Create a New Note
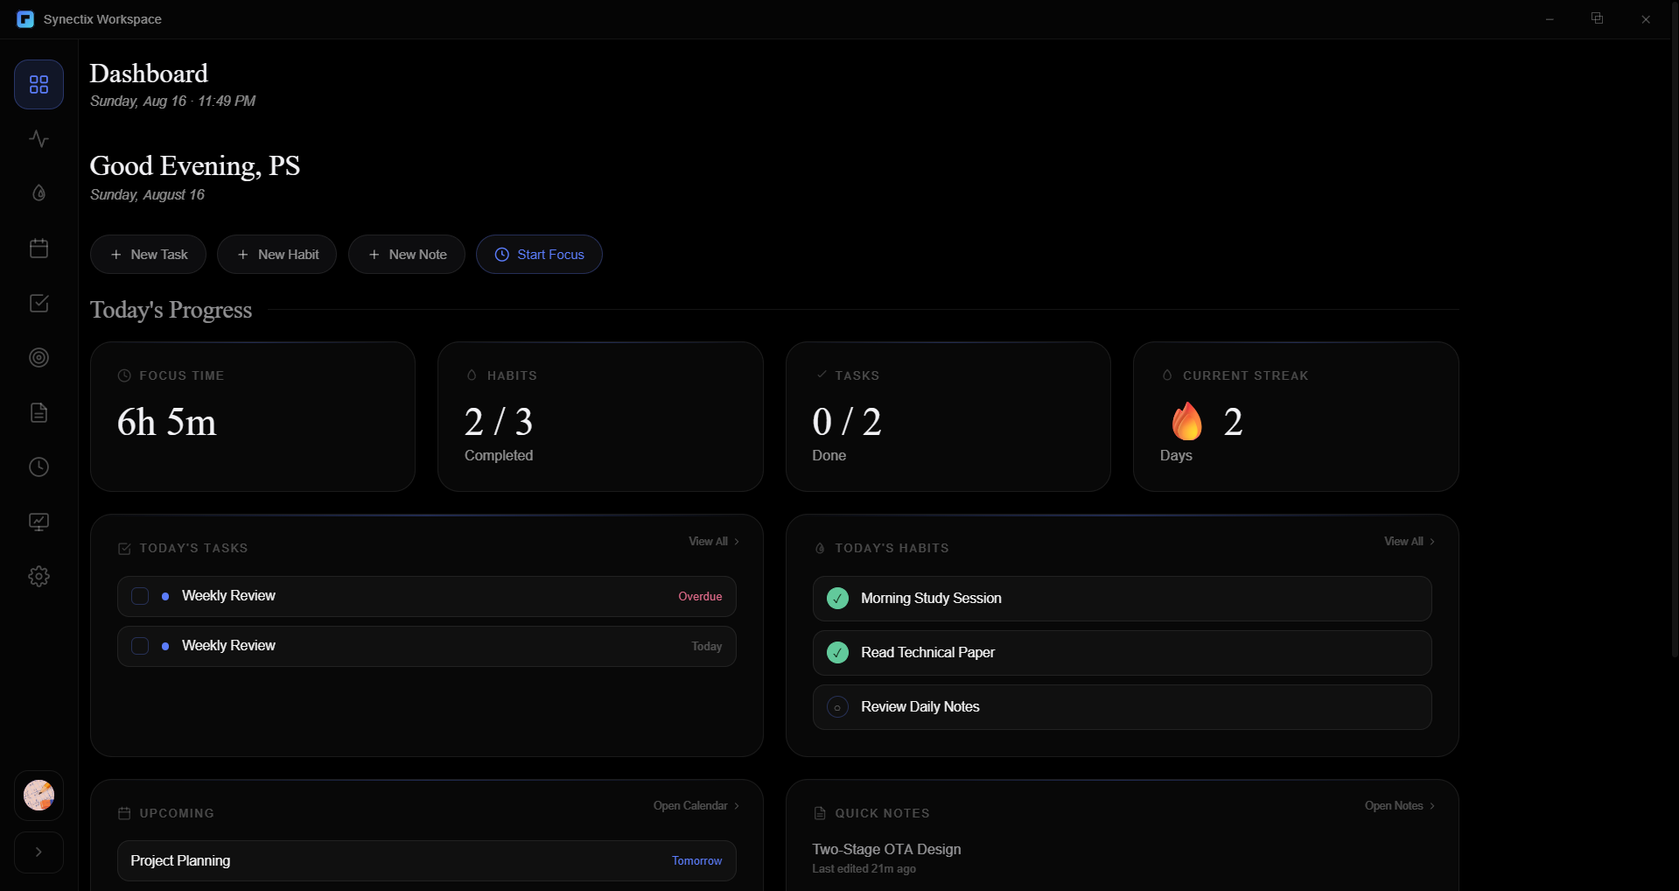The width and height of the screenshot is (1679, 891). pos(407,255)
